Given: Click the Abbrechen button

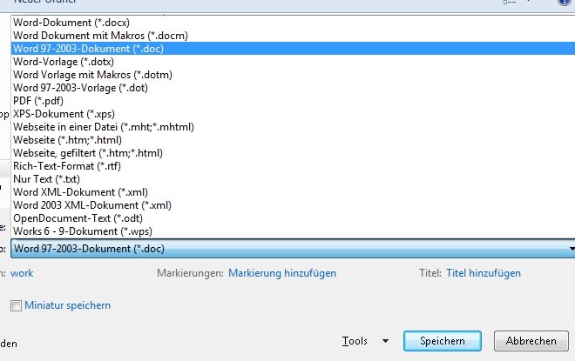Looking at the screenshot, I should (531, 341).
